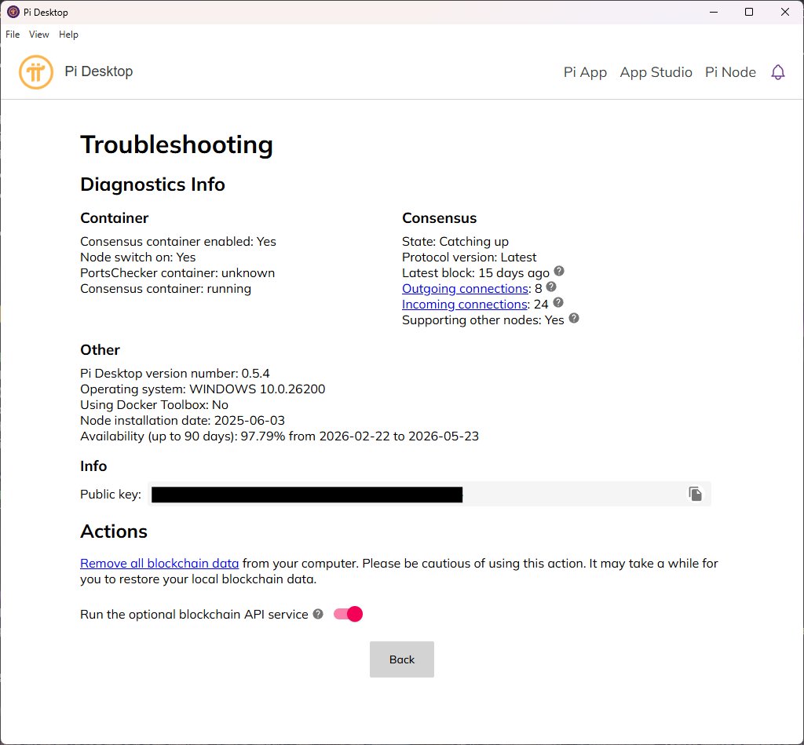This screenshot has height=745, width=804.
Task: Click 'Node installation date: 2025-06-03' text
Action: click(x=182, y=421)
